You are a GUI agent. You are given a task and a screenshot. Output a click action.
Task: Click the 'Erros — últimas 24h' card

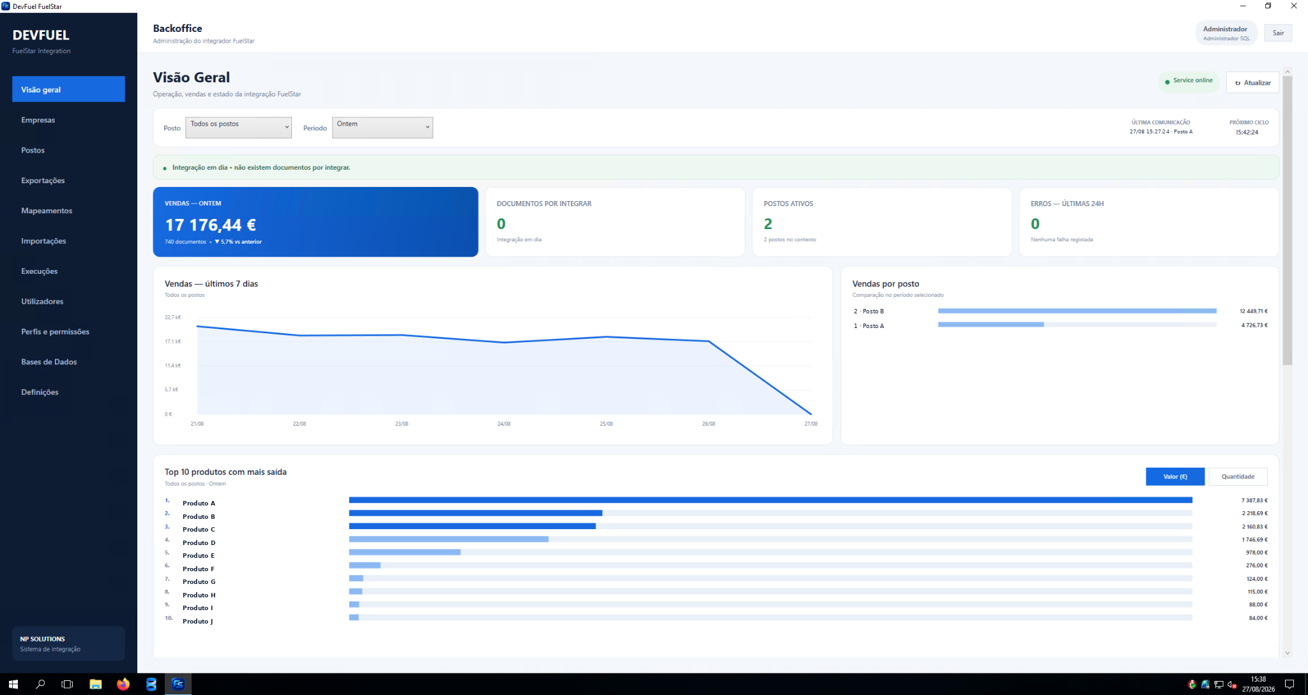click(1149, 221)
